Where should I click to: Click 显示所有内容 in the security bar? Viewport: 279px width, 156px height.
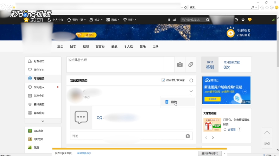click(210, 153)
